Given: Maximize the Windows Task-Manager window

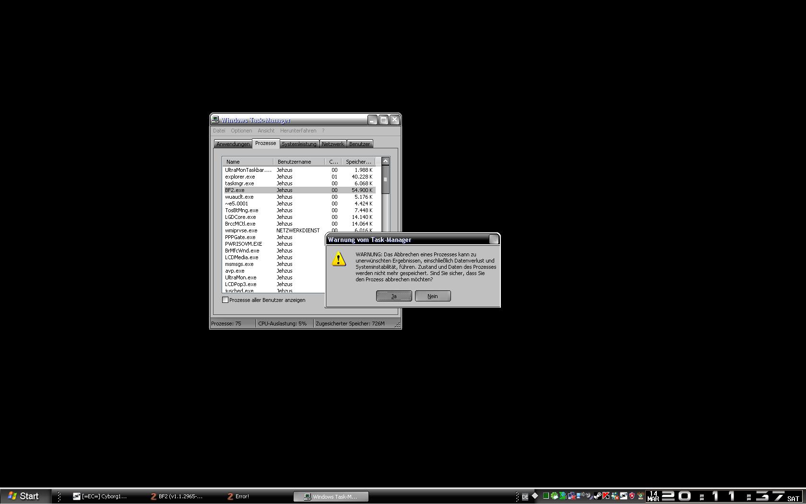Looking at the screenshot, I should click(x=384, y=120).
